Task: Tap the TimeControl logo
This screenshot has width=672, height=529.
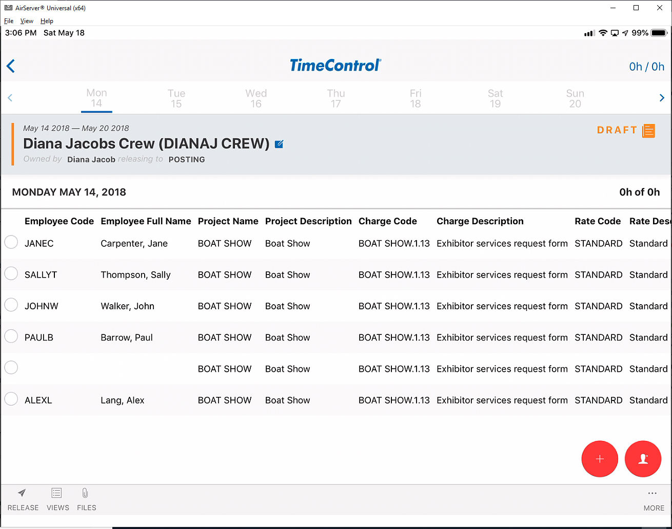Action: [335, 66]
